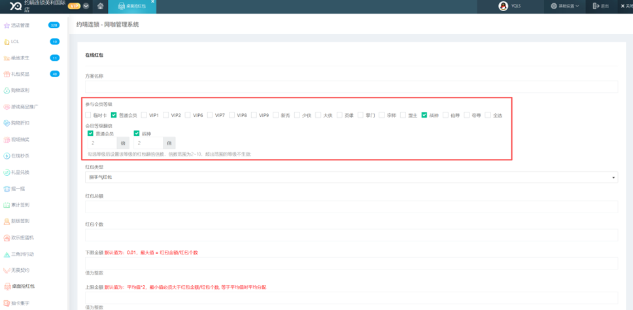Tick the 盟主 checkbox
The image size is (633, 310).
tap(403, 115)
